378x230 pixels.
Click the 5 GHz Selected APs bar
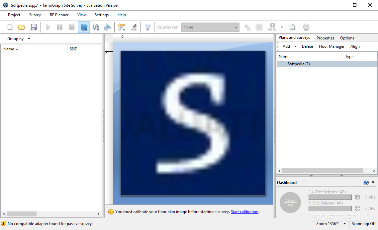[x=330, y=208]
